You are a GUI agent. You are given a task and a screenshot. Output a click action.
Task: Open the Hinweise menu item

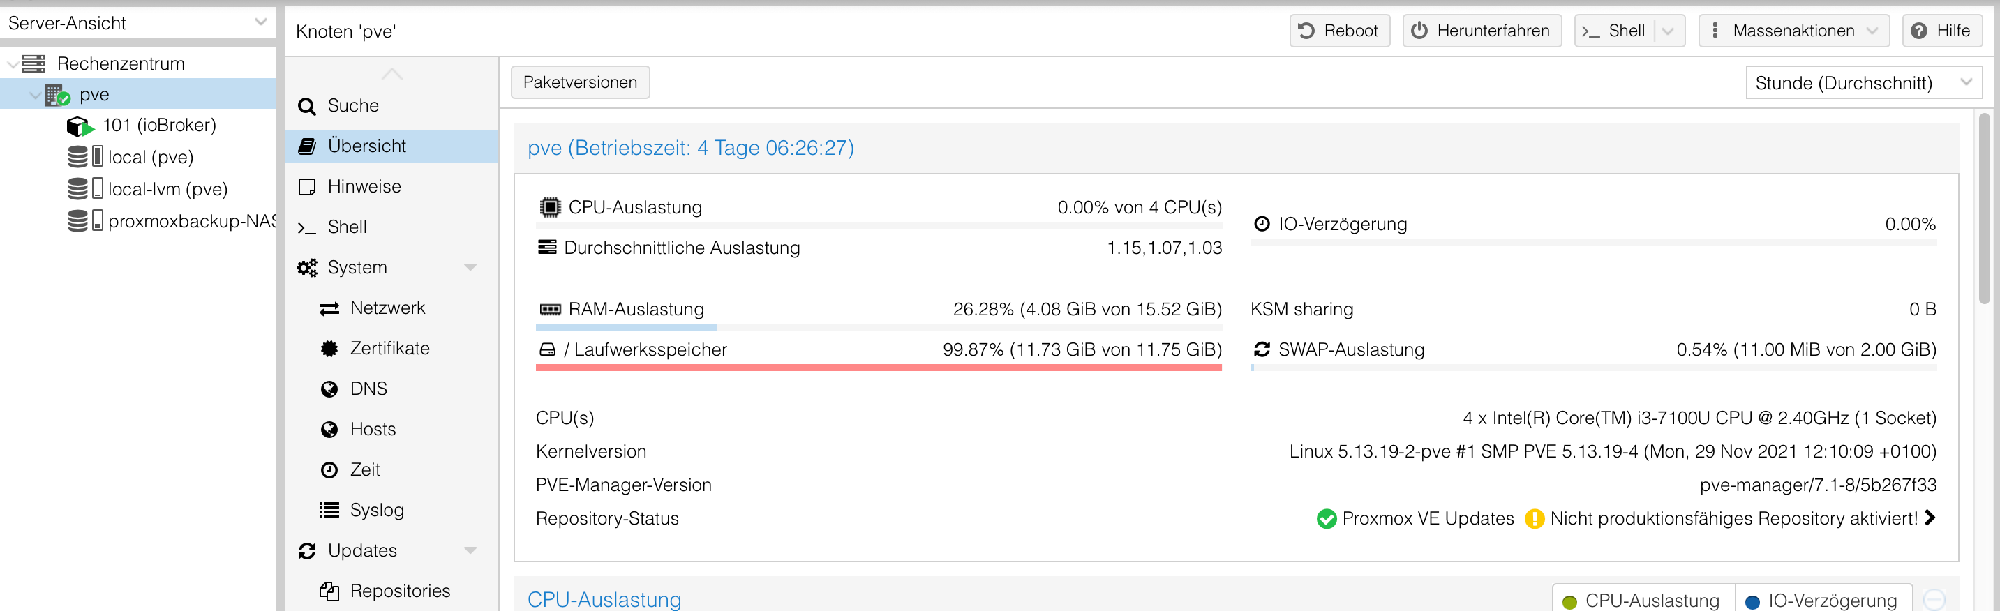[x=364, y=186]
